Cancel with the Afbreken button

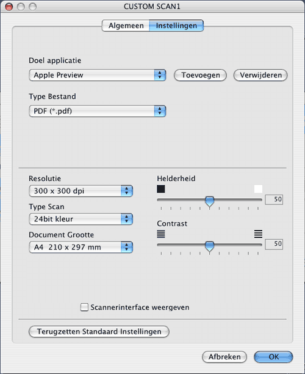(x=224, y=357)
